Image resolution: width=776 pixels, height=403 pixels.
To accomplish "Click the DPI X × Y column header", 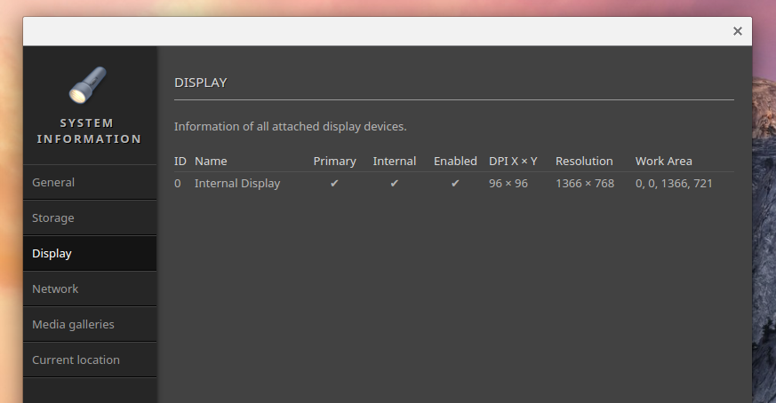I will 513,161.
